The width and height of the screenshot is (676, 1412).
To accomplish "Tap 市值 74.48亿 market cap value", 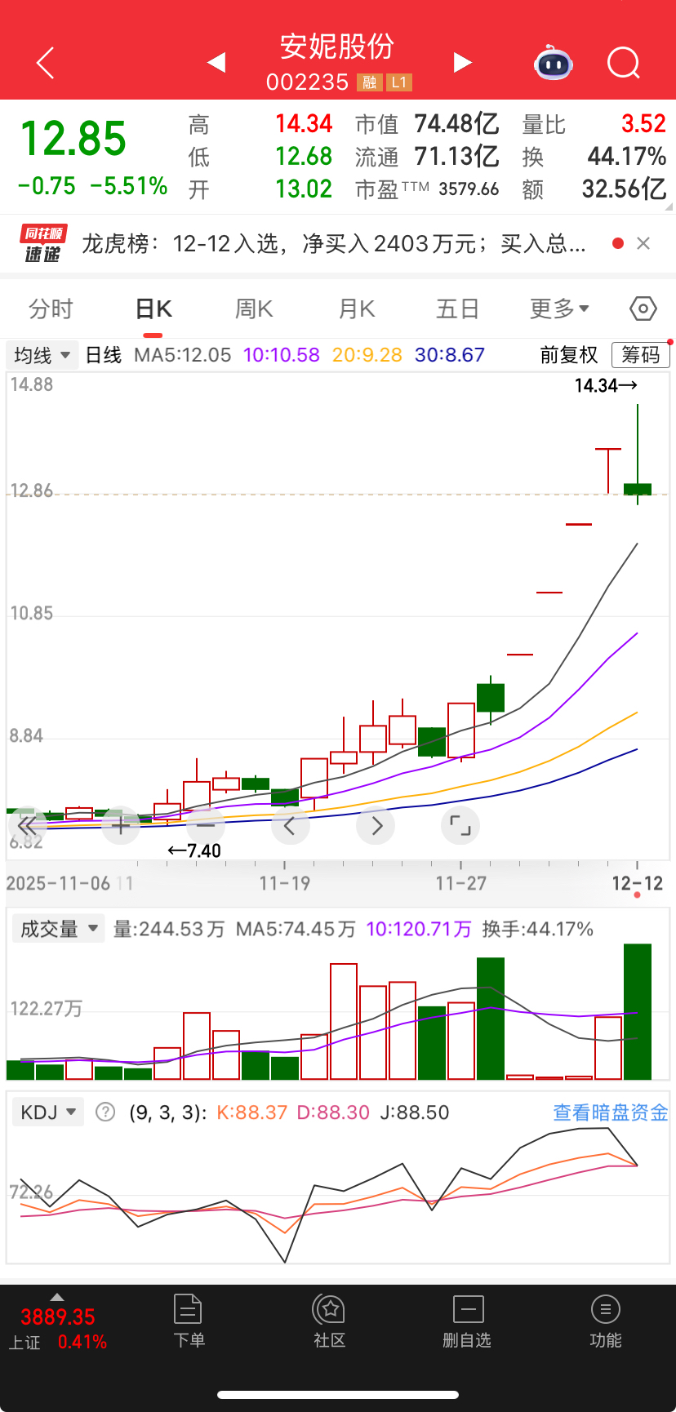I will point(456,124).
